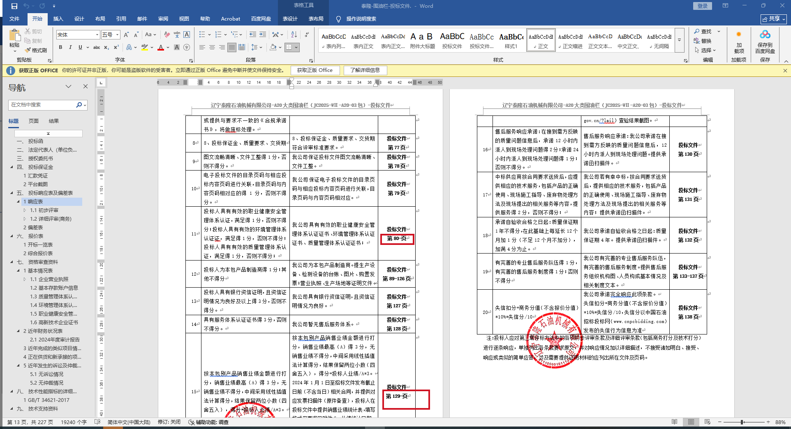Toggle Bold formatting
791x429 pixels.
(x=60, y=47)
